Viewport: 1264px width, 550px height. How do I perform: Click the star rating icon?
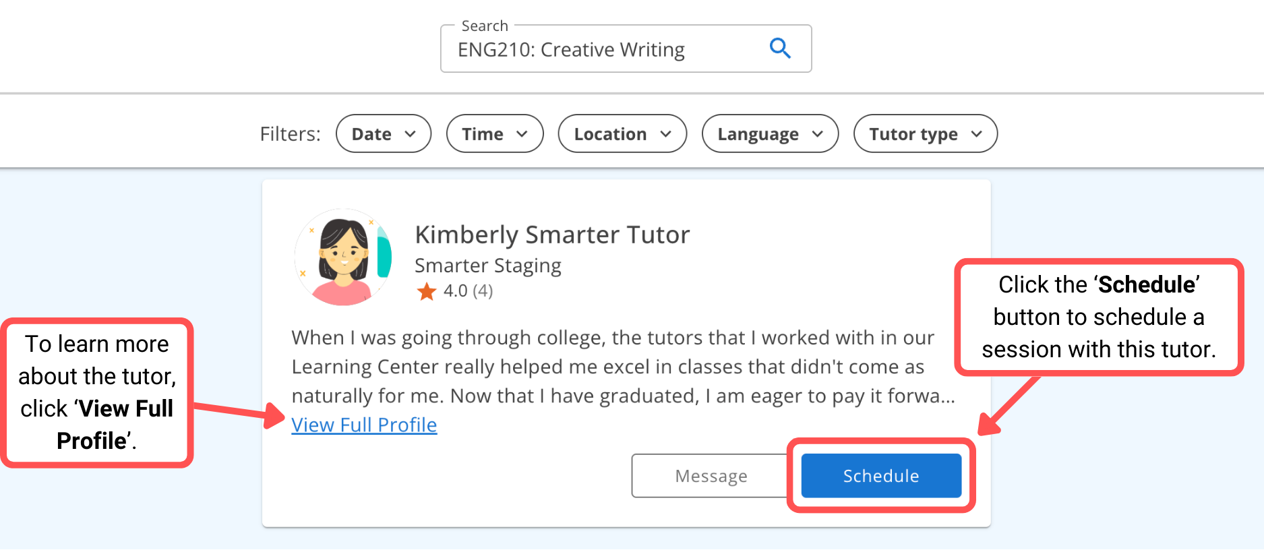click(x=427, y=291)
